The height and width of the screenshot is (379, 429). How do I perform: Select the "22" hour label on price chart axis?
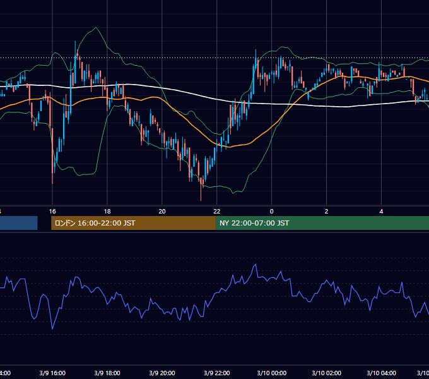pos(216,212)
